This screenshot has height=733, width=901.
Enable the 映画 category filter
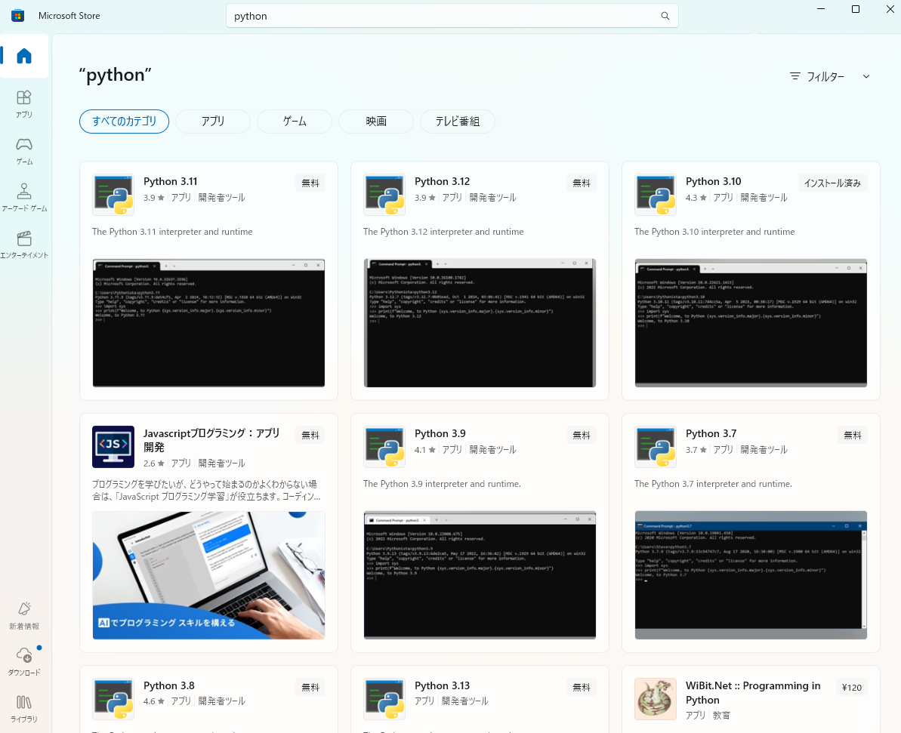[x=375, y=121]
